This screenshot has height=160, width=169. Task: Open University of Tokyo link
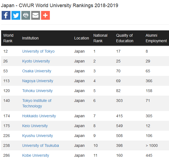tap(38, 51)
